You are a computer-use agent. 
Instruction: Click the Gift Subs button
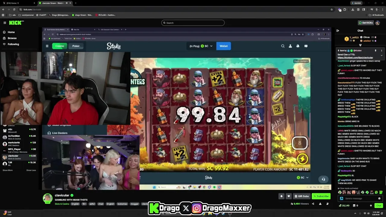click(x=302, y=196)
